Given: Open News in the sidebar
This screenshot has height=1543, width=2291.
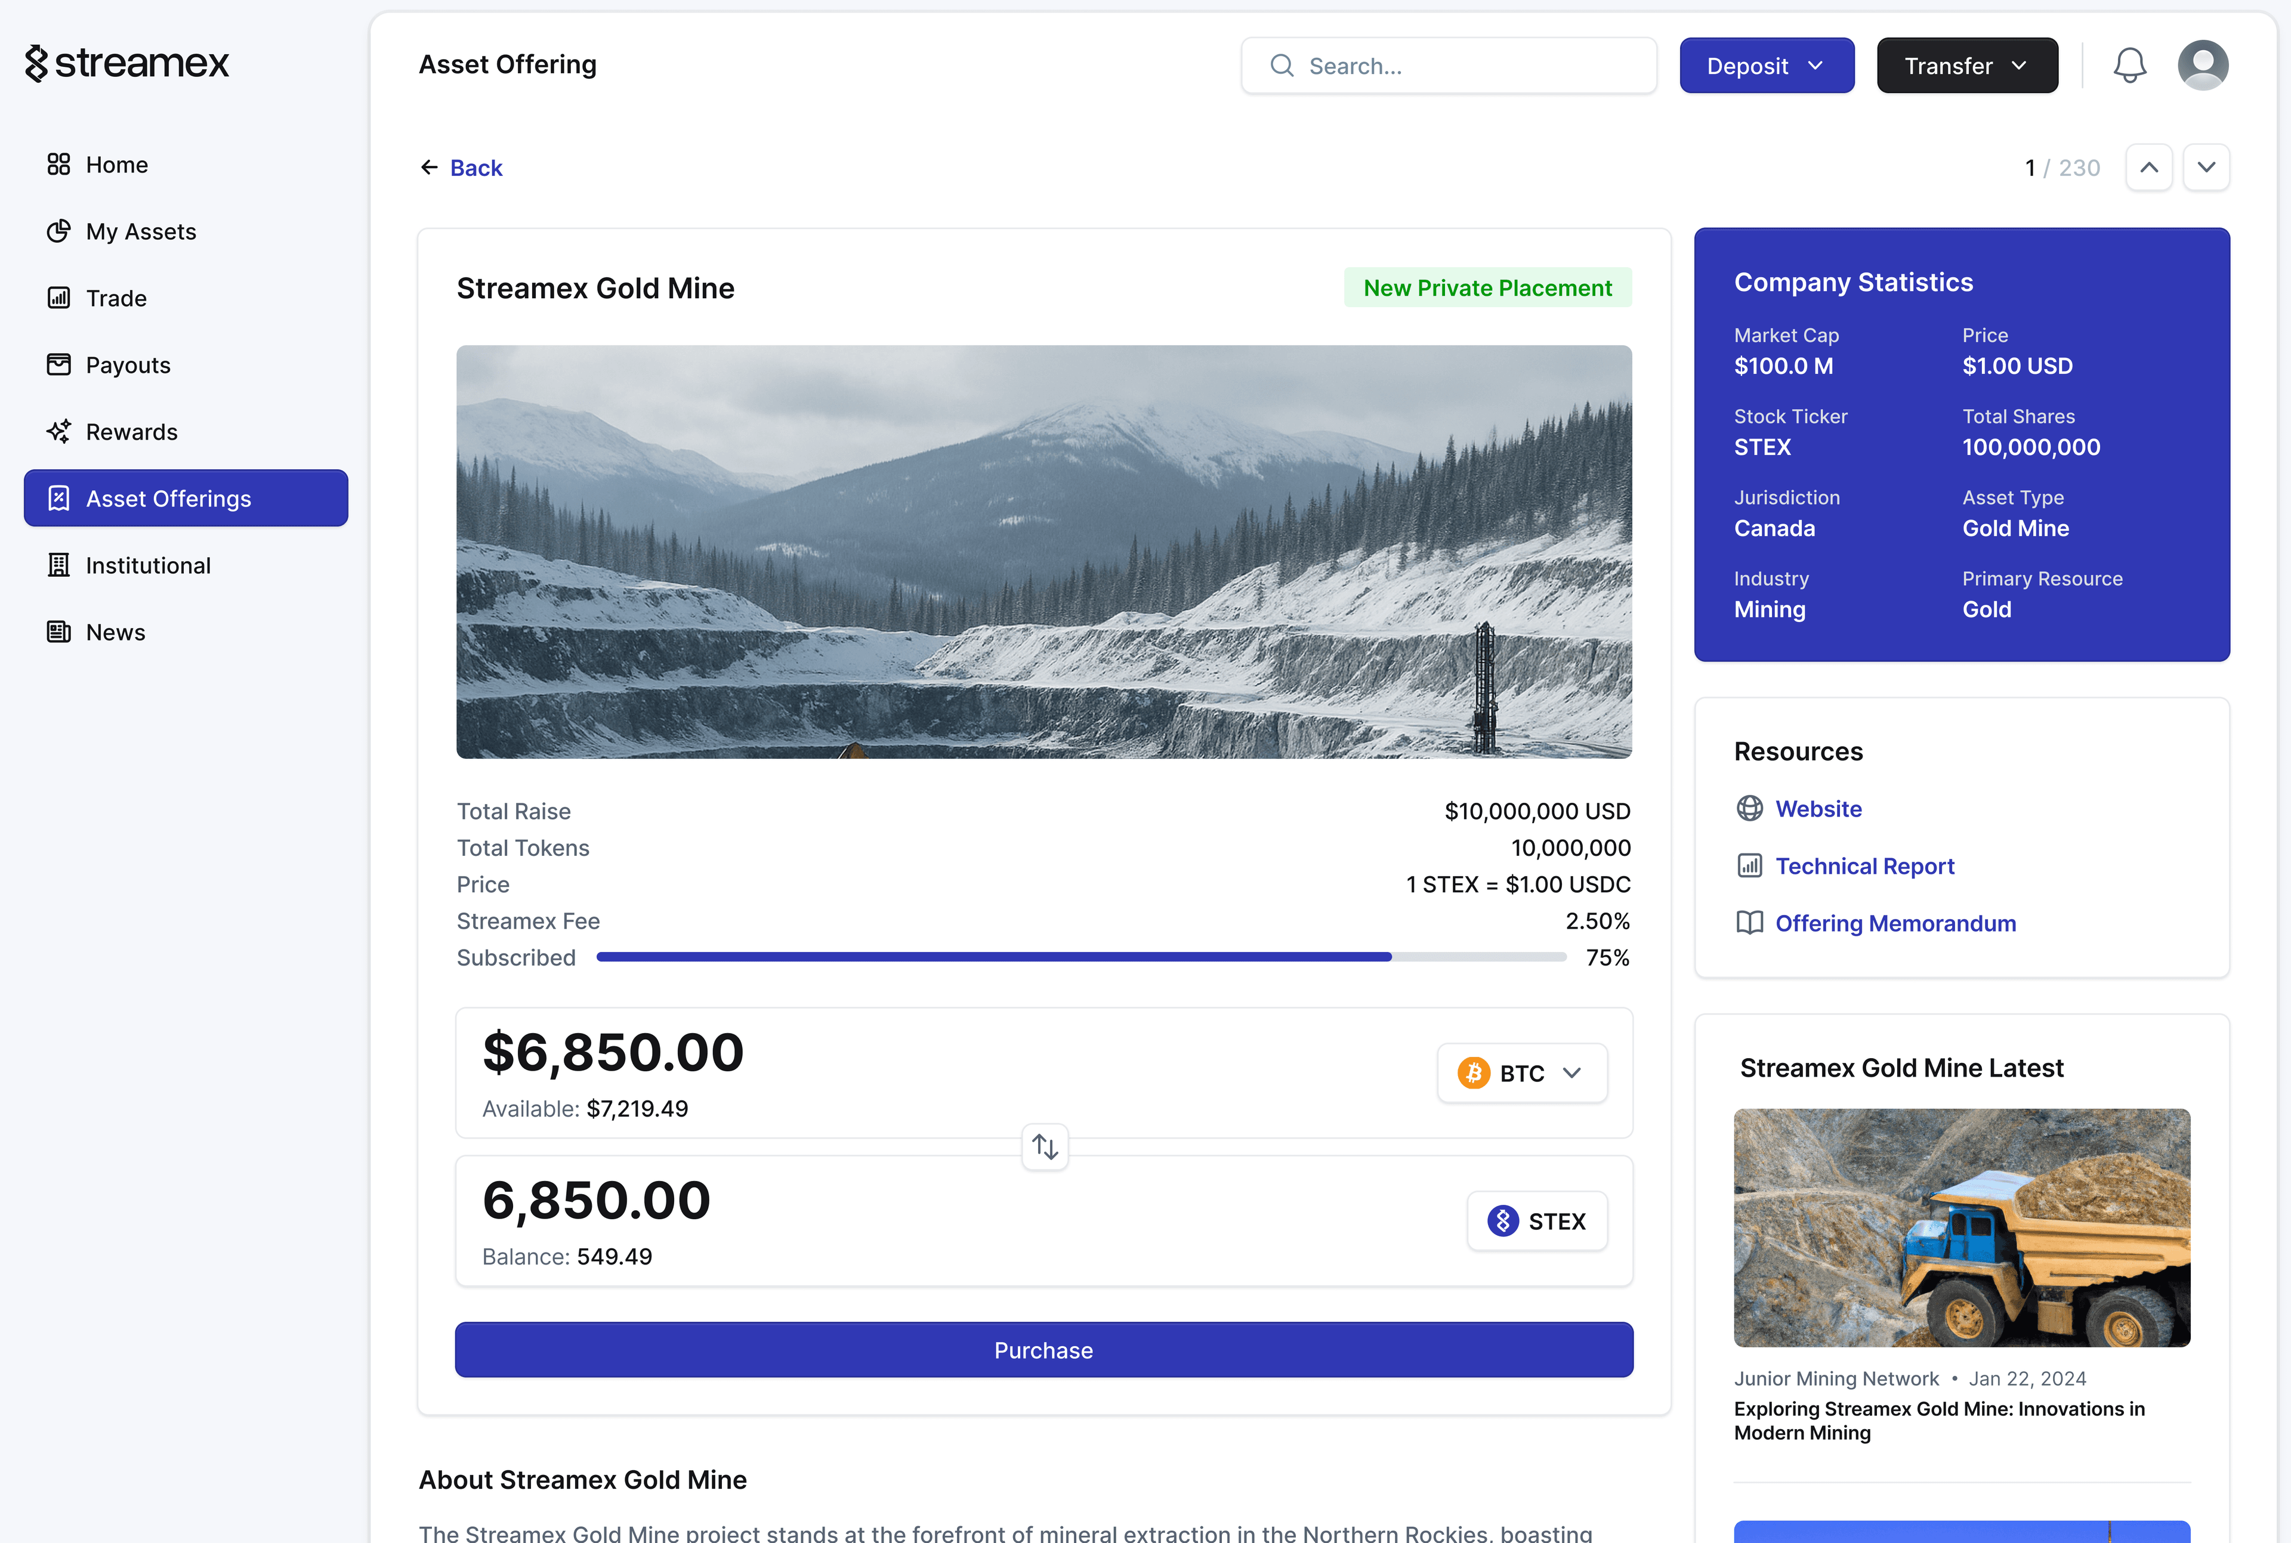Looking at the screenshot, I should coord(186,633).
